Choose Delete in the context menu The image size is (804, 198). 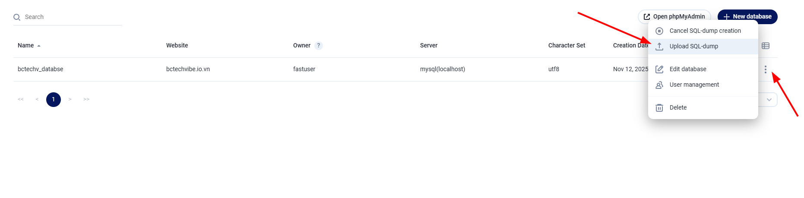(x=677, y=107)
